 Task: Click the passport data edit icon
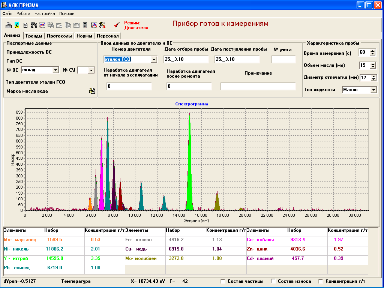click(x=91, y=91)
